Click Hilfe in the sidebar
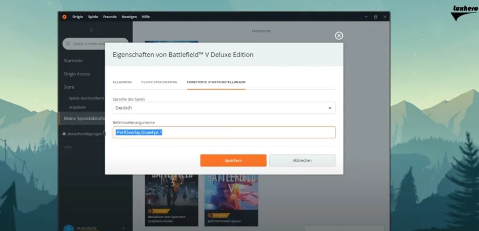Viewport: 479px width, 231px height. coord(68,147)
